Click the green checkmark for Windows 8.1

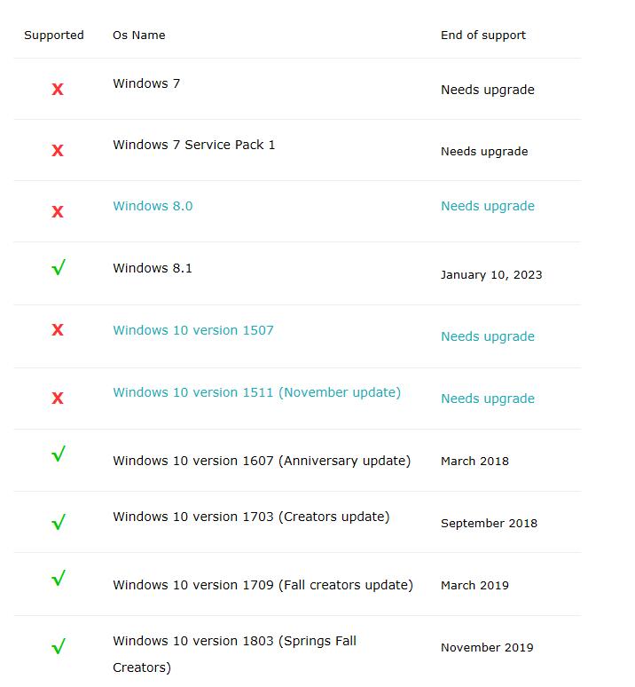tap(59, 267)
